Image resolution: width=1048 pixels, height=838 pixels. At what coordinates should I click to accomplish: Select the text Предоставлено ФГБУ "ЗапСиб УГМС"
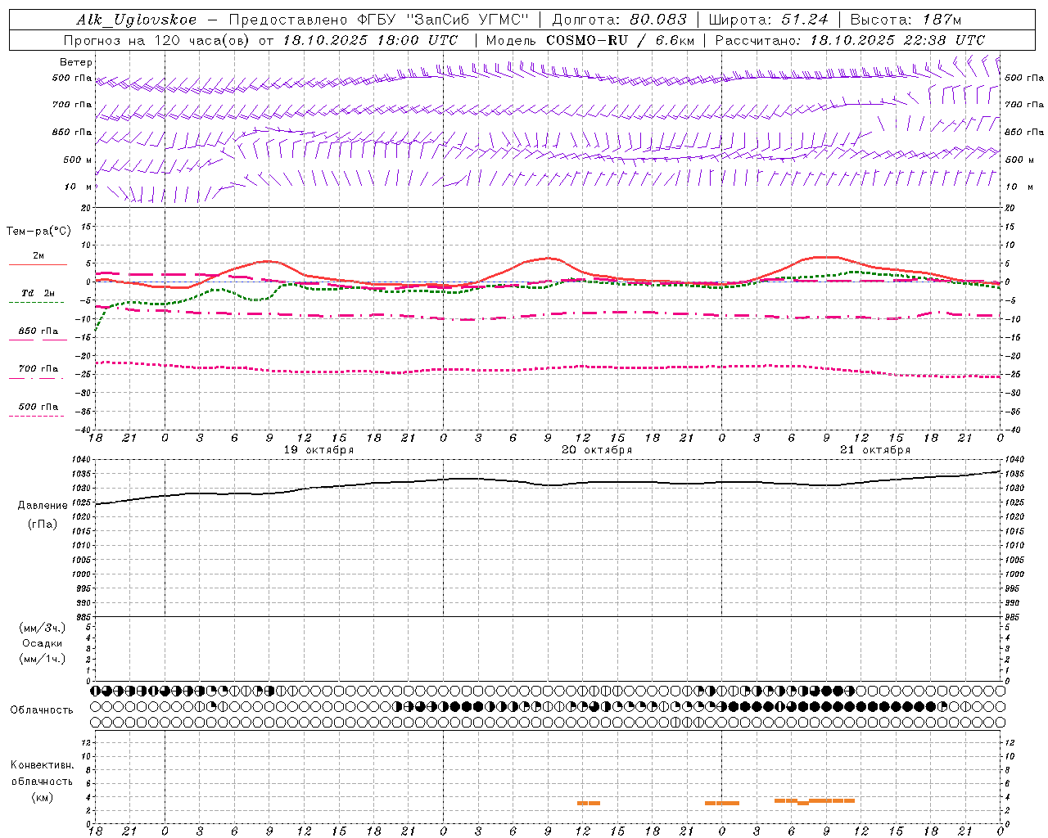379,20
